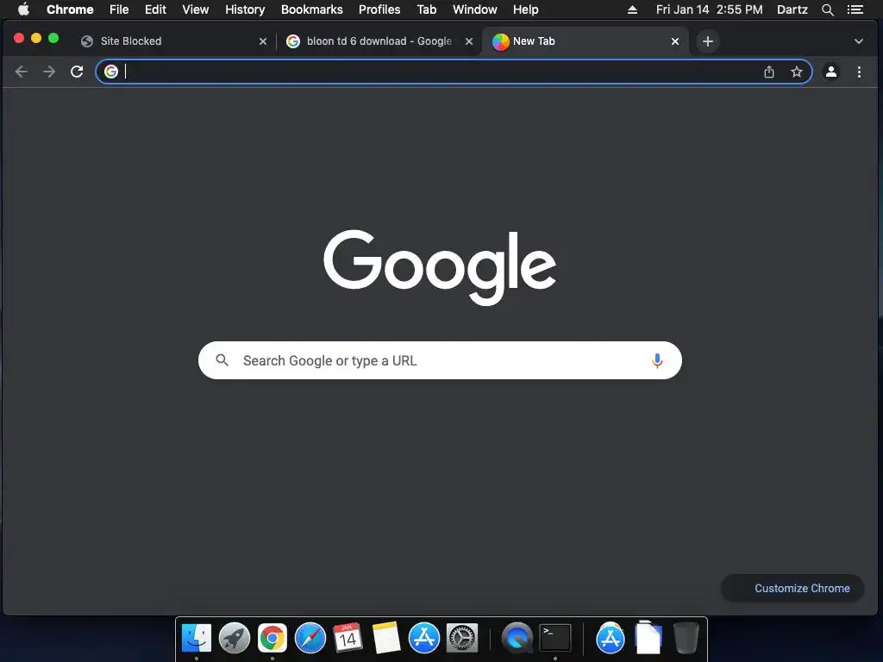Image resolution: width=883 pixels, height=662 pixels.
Task: Open Launchpad rocket in Dock
Action: (235, 638)
